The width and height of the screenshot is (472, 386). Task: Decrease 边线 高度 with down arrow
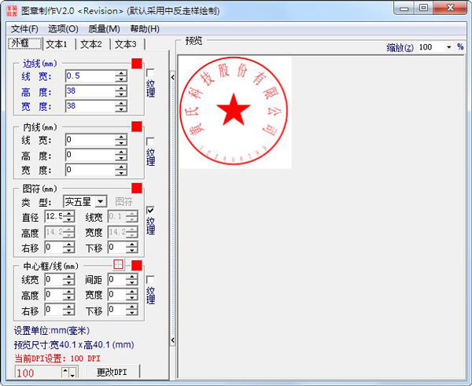click(x=120, y=94)
